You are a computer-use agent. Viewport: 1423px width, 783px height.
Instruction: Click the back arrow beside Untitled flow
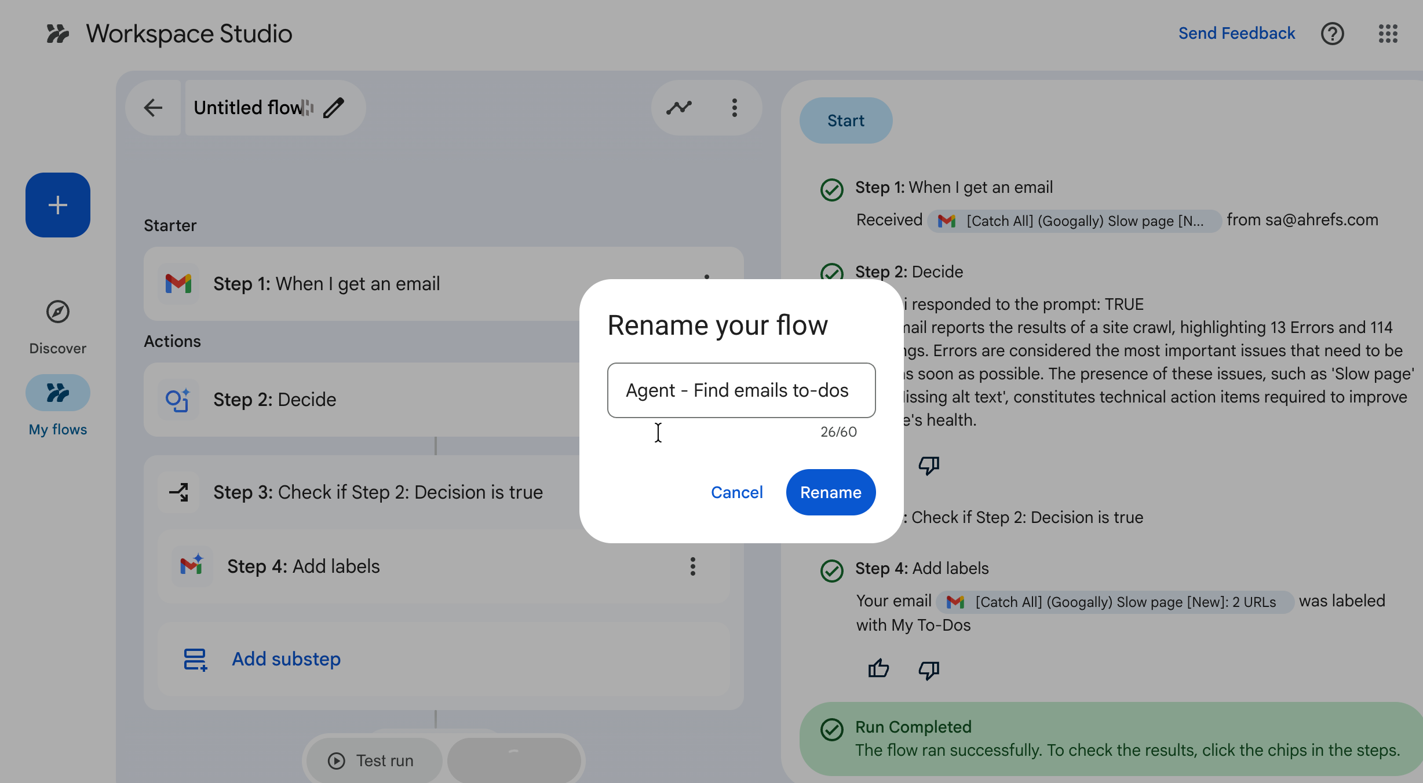[x=153, y=108]
